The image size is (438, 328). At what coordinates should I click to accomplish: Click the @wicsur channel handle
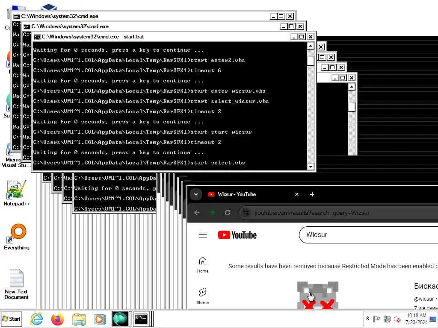coord(424,299)
